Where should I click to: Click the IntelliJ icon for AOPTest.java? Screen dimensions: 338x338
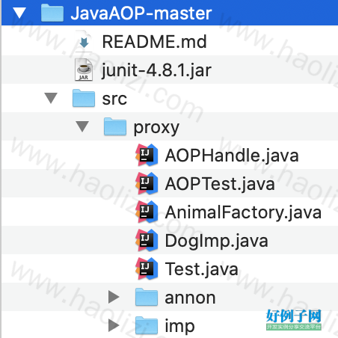point(147,183)
